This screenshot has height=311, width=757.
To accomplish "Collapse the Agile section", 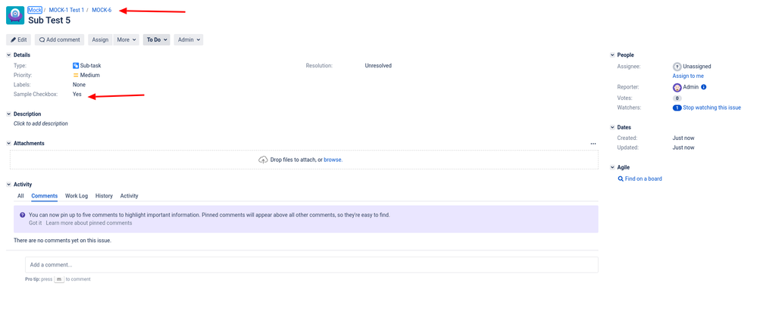I will tap(612, 168).
